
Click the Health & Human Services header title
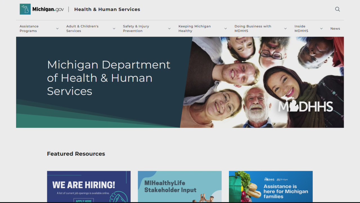(x=107, y=9)
